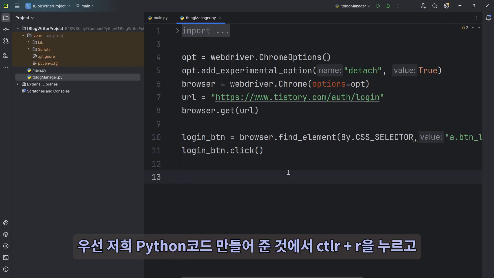Expand the External Libraries tree item

[17, 84]
